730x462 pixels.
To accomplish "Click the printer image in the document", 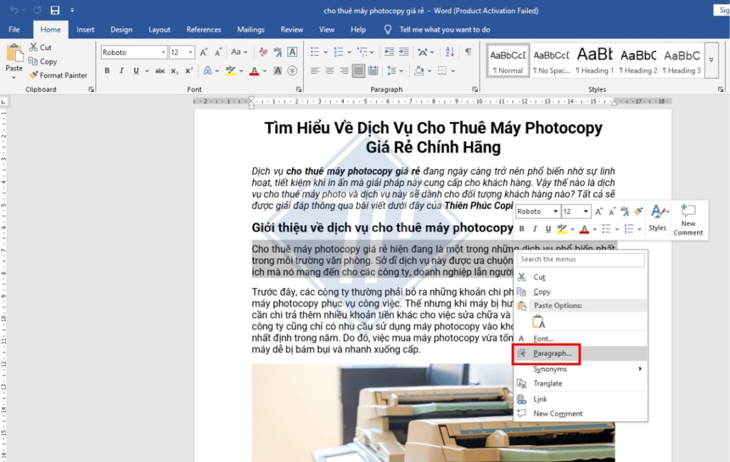I will [433, 413].
